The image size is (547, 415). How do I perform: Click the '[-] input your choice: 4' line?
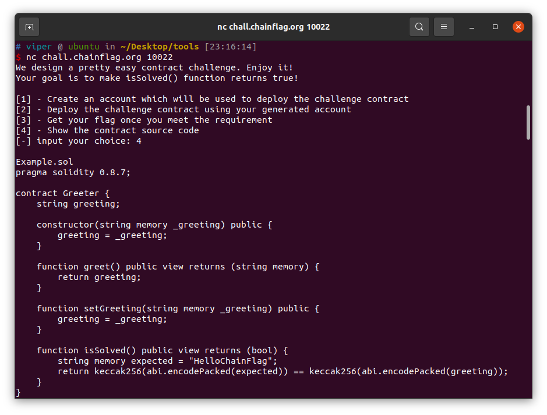click(x=79, y=141)
